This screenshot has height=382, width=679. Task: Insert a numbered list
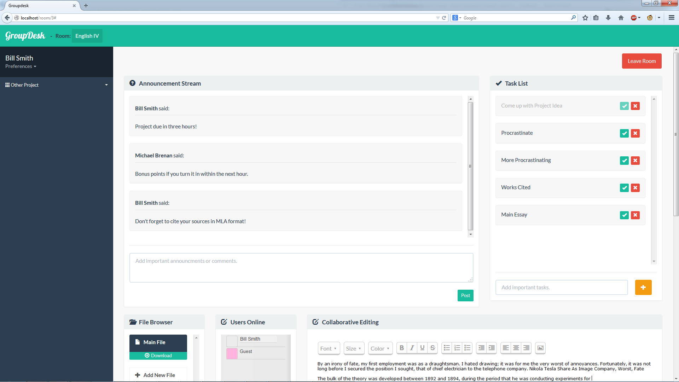[457, 348]
